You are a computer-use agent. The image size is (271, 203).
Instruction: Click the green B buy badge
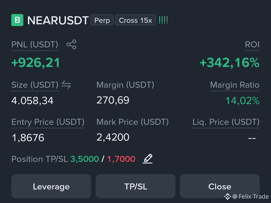click(17, 20)
